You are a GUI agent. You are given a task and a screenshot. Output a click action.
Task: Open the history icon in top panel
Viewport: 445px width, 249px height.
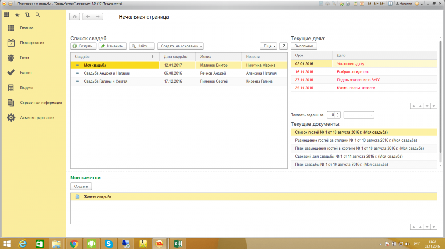click(x=27, y=15)
